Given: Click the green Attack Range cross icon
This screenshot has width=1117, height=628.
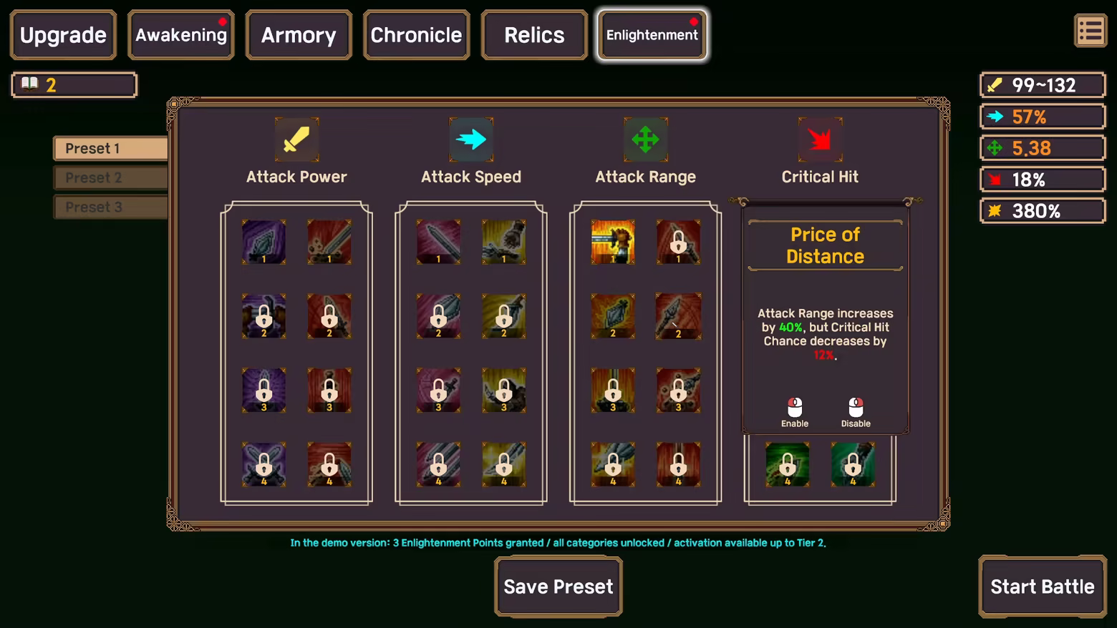Looking at the screenshot, I should click(645, 139).
